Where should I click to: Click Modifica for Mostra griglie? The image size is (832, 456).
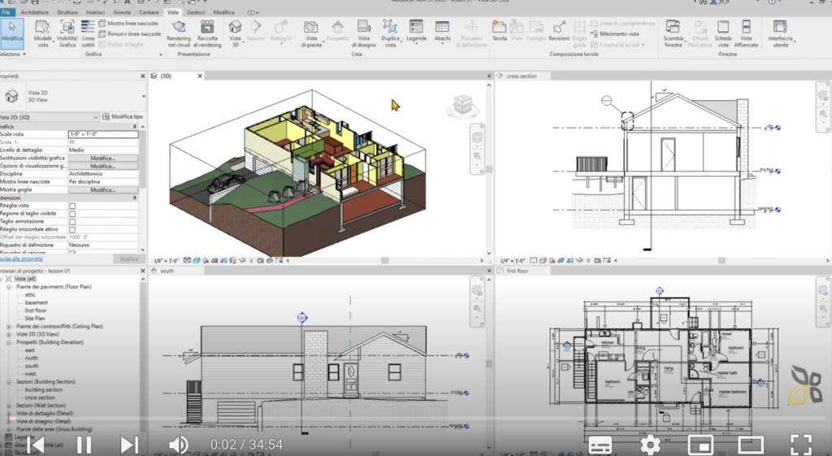point(103,190)
